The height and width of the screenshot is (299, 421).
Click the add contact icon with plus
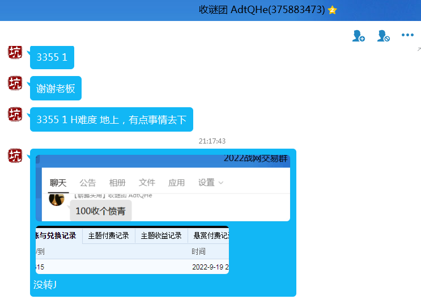[358, 36]
